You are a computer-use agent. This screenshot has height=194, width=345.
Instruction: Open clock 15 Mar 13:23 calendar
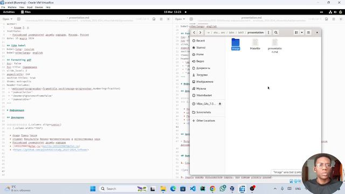pos(172,12)
